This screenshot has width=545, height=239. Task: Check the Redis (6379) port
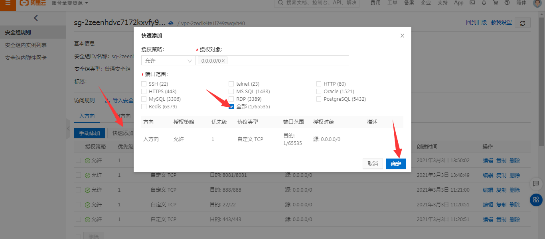[x=144, y=107]
